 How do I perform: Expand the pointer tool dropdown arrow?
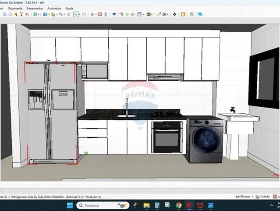[80, 15]
